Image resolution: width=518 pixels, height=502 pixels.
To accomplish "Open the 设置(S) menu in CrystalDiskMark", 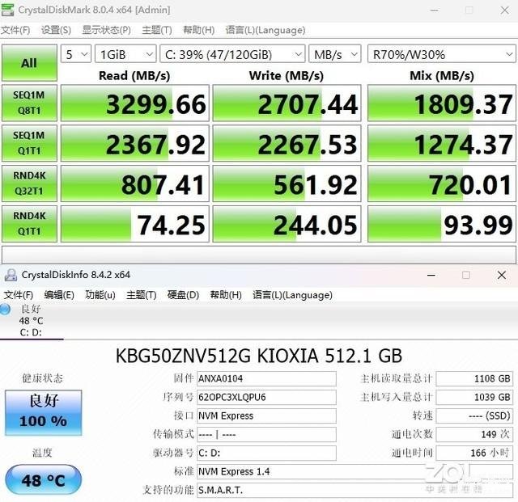I will (56, 30).
